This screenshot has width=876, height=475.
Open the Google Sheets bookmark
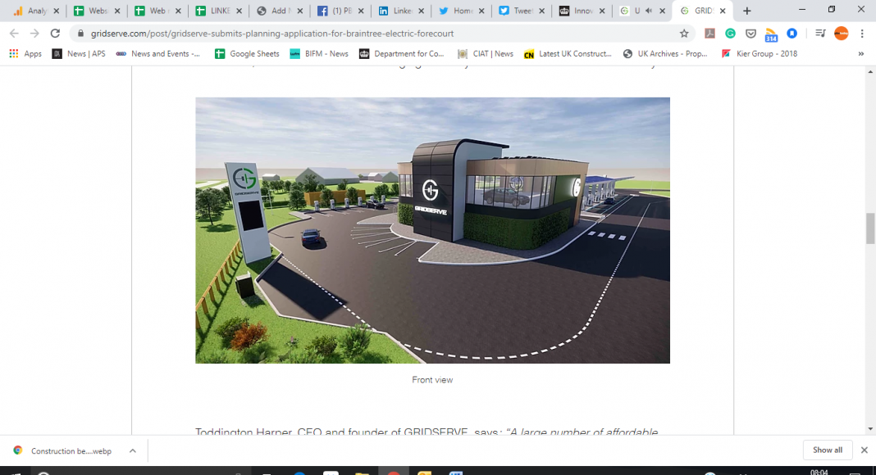(x=246, y=54)
